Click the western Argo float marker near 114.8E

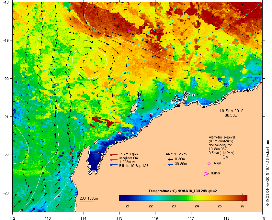[x=113, y=29]
